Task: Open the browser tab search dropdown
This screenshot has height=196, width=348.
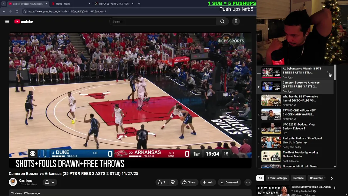Action: tap(4, 4)
